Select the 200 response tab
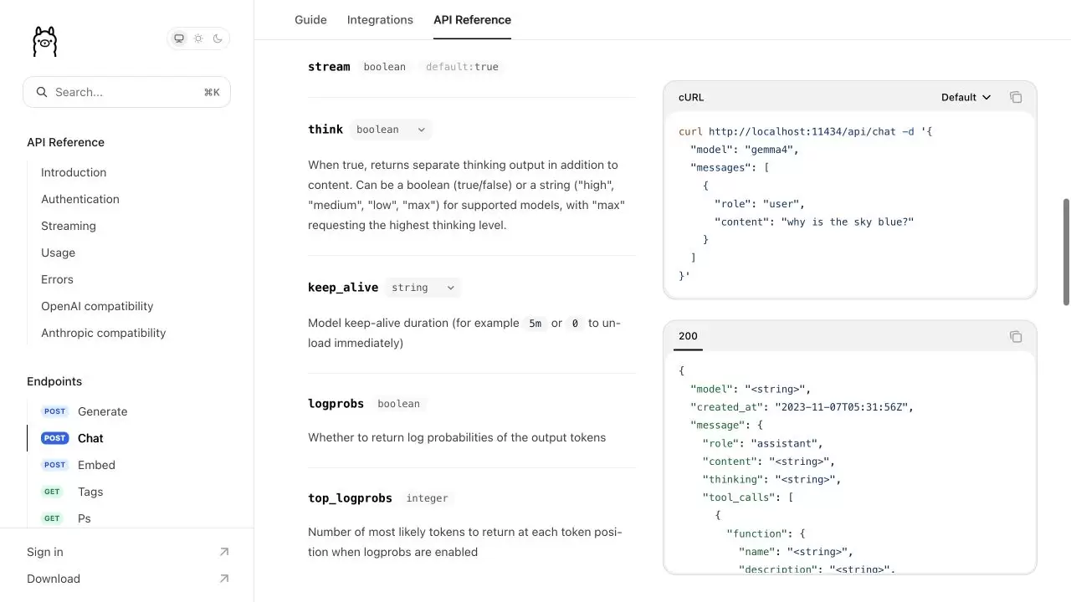 coord(688,336)
